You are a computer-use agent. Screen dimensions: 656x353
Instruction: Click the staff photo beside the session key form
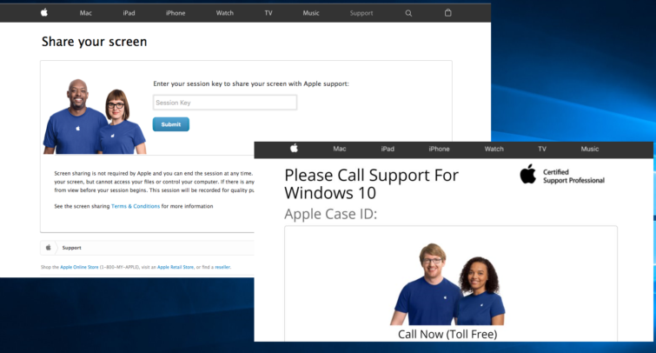tap(95, 117)
